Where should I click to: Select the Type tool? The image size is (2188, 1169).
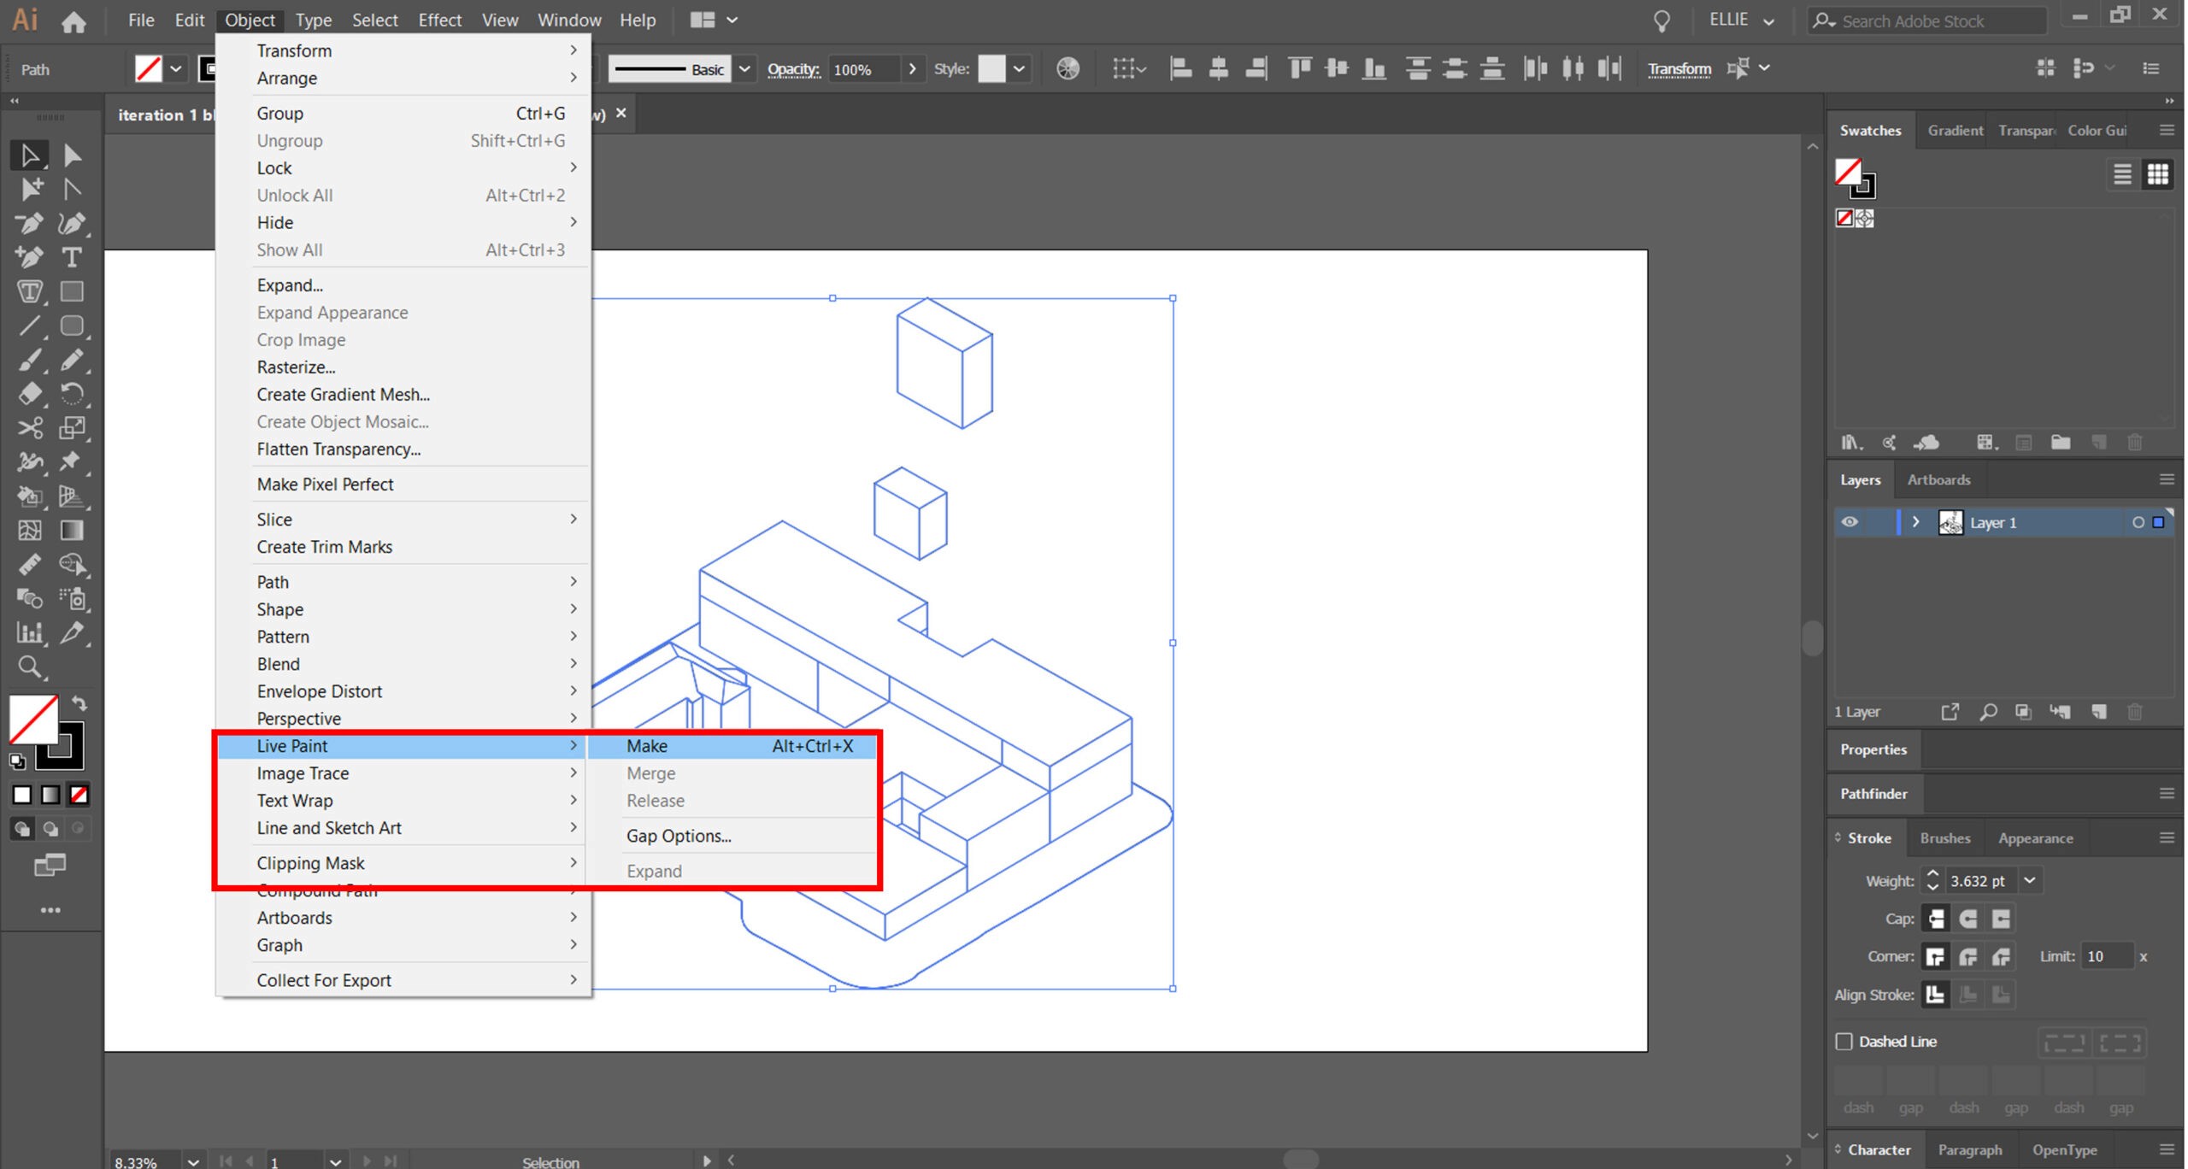(x=72, y=257)
